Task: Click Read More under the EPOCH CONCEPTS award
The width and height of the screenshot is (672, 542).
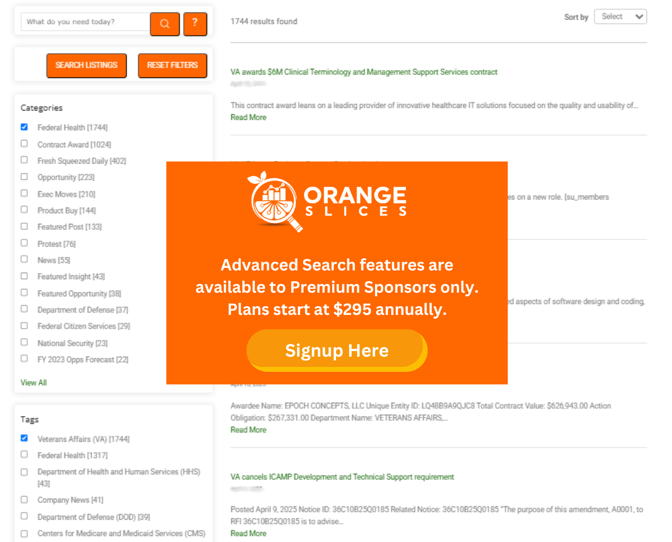Action: [248, 429]
